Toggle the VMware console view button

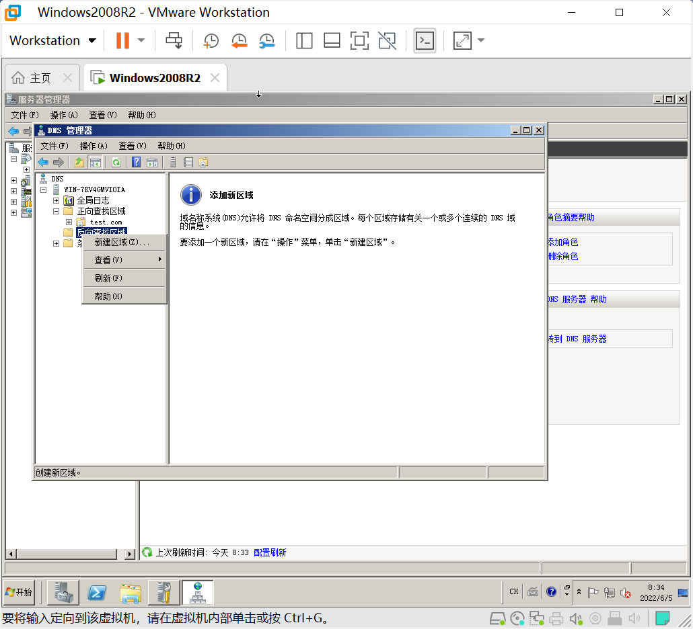tap(425, 40)
